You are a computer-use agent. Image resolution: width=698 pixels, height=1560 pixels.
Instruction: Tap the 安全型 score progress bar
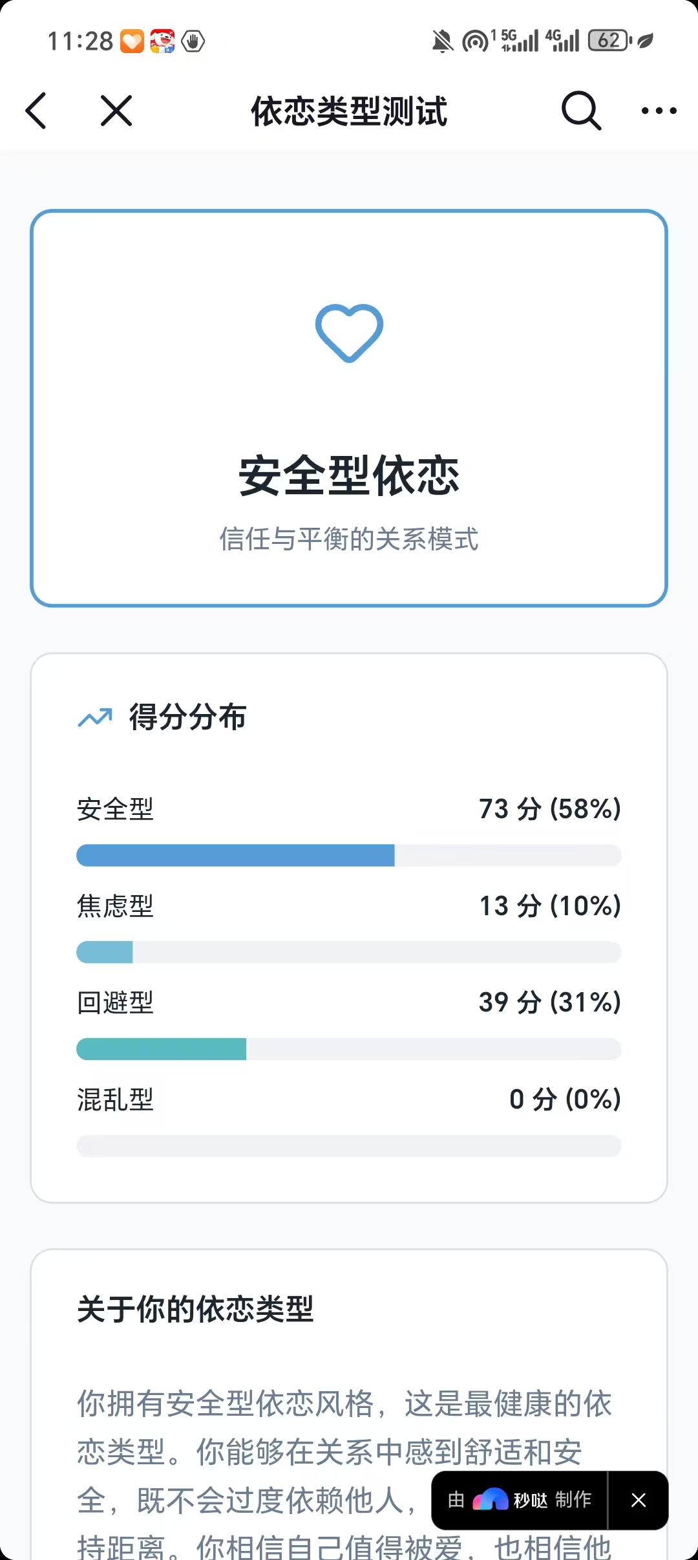(x=349, y=855)
